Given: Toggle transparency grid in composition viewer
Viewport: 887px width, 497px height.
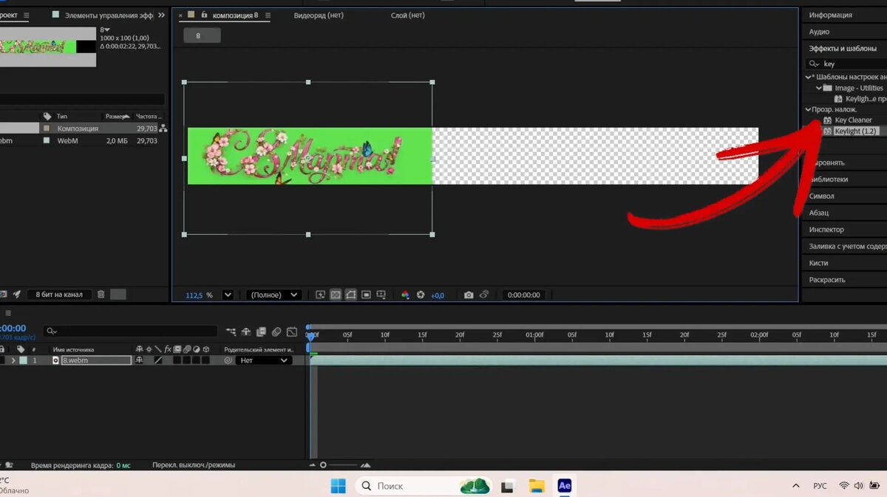Looking at the screenshot, I should coord(336,295).
